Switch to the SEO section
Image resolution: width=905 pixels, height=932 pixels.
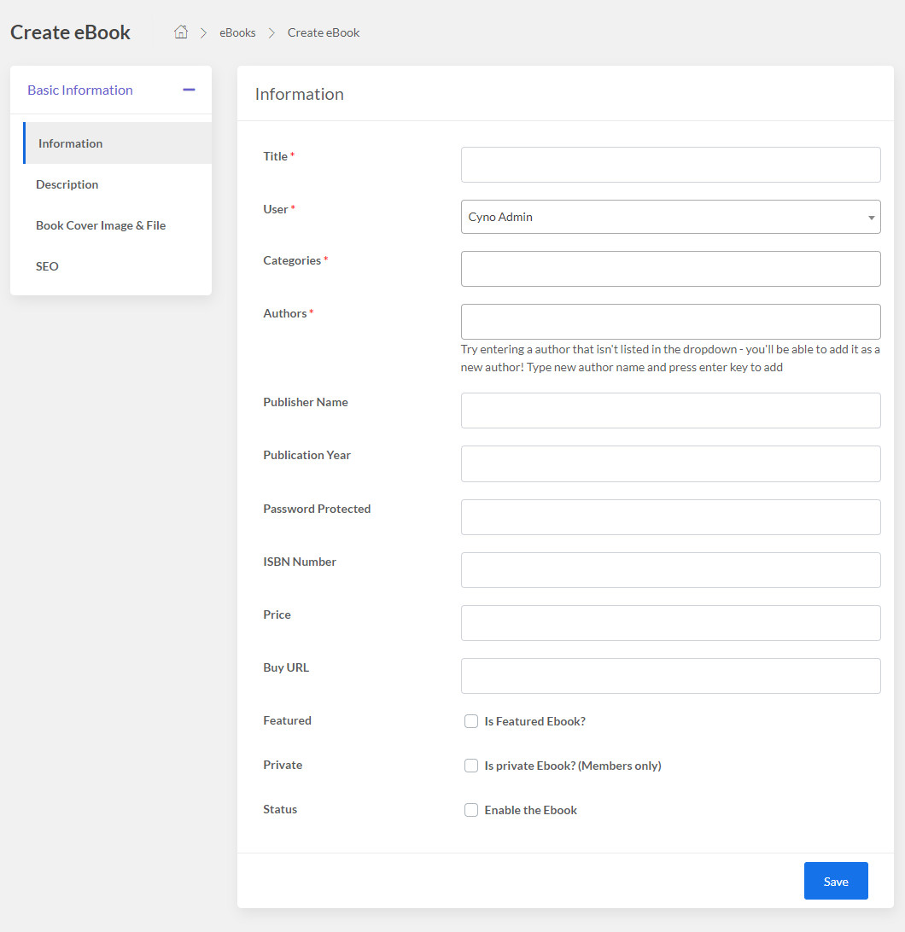(47, 266)
